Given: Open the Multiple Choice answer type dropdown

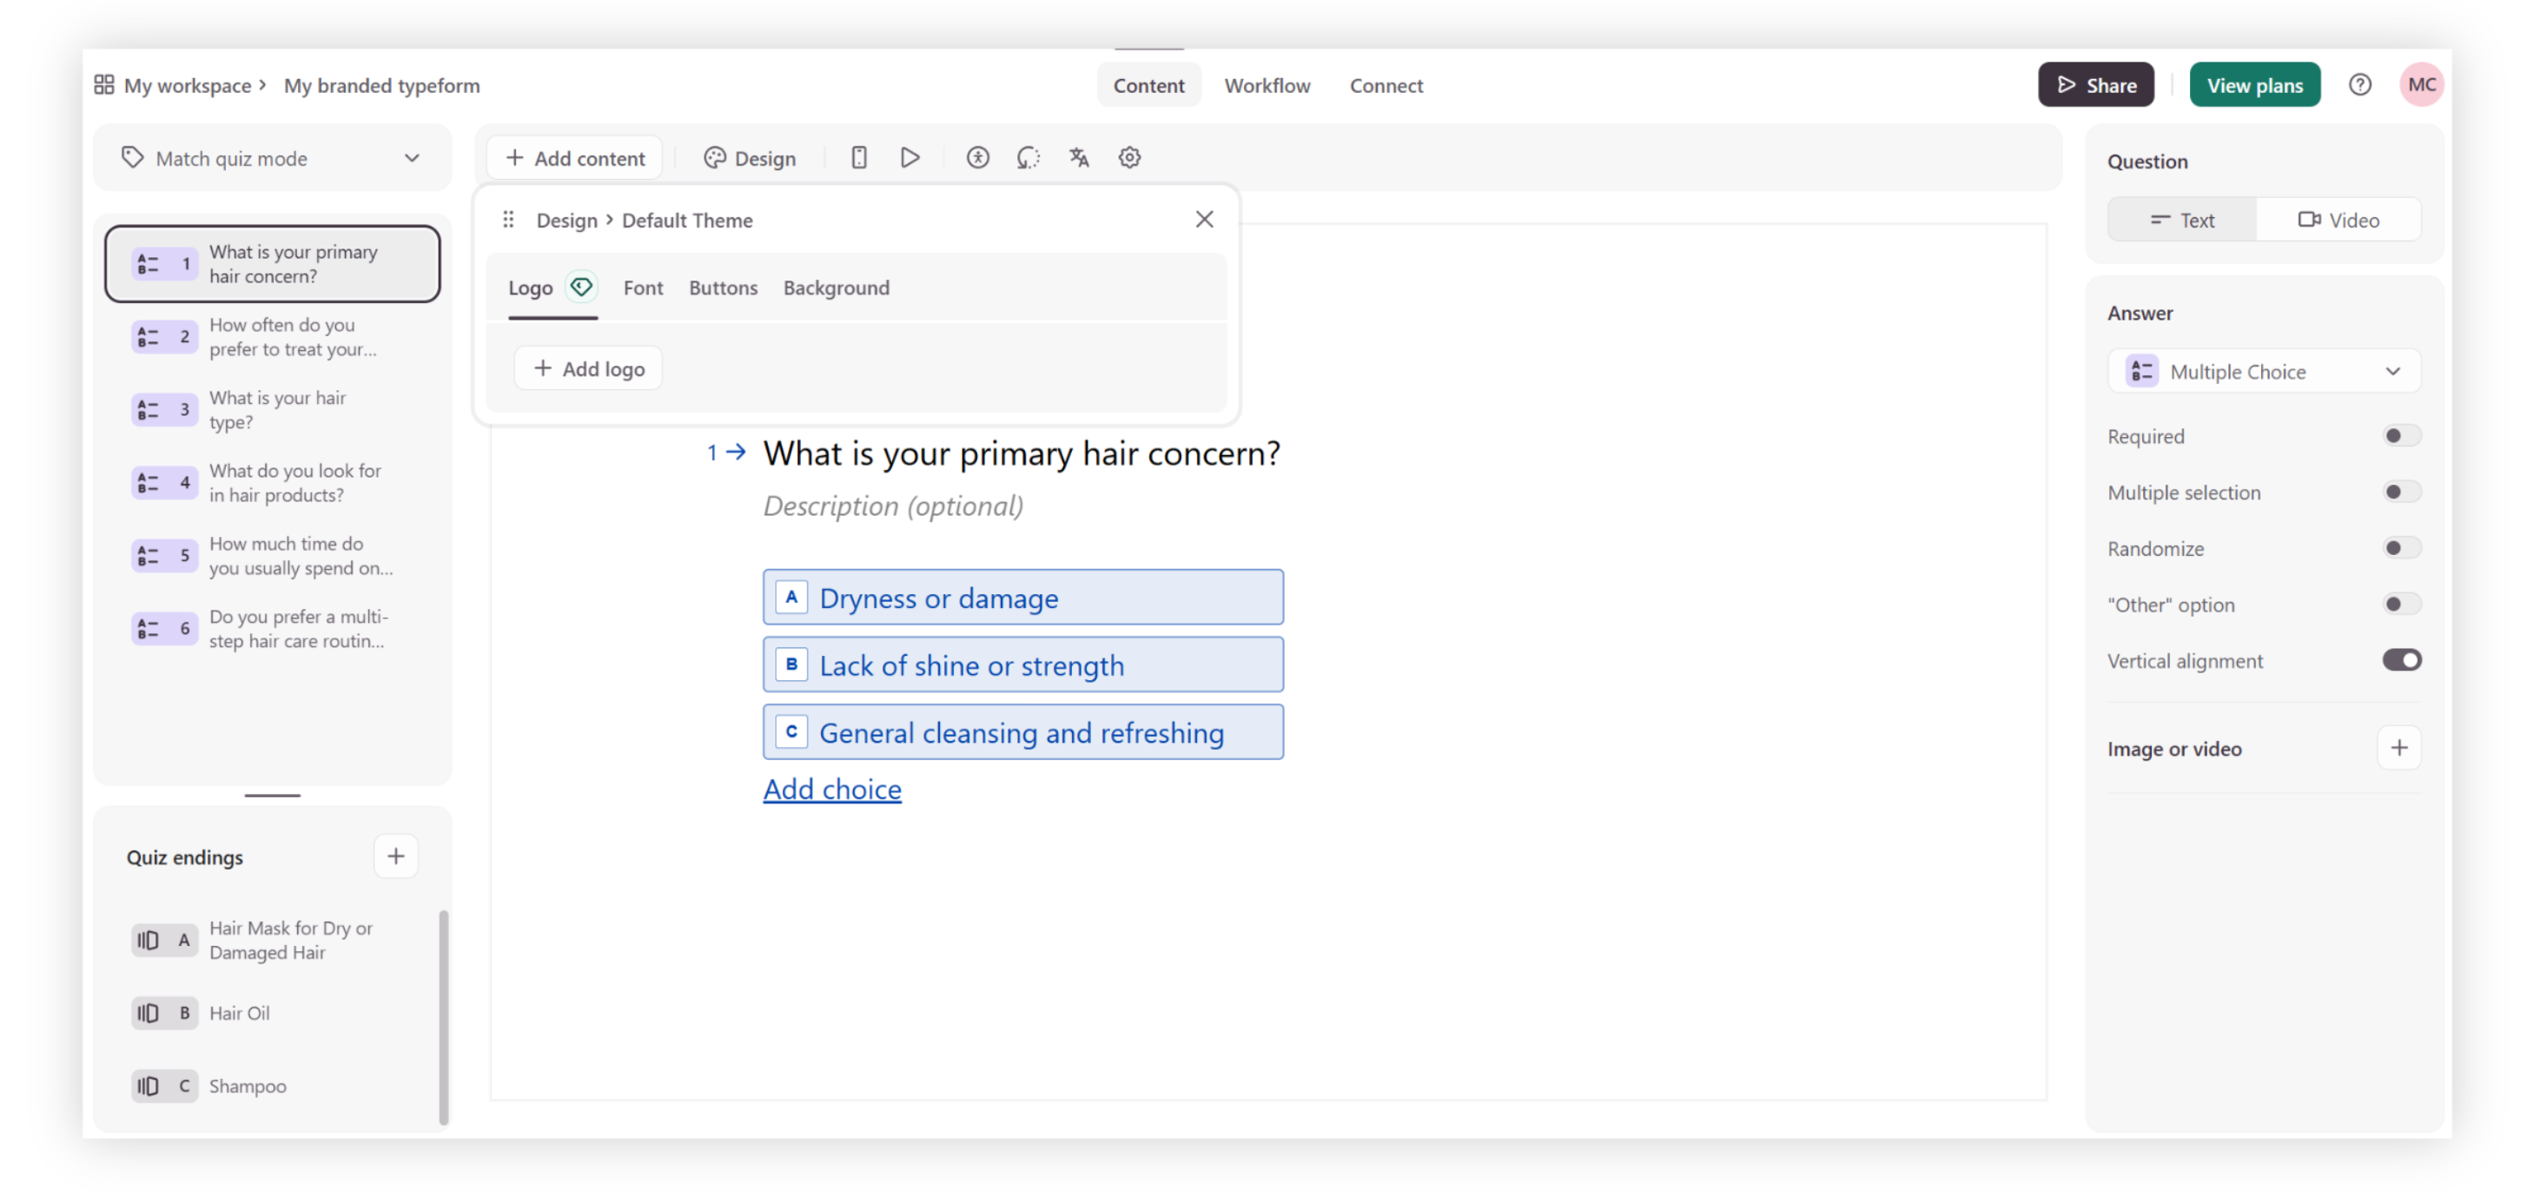Looking at the screenshot, I should point(2392,371).
